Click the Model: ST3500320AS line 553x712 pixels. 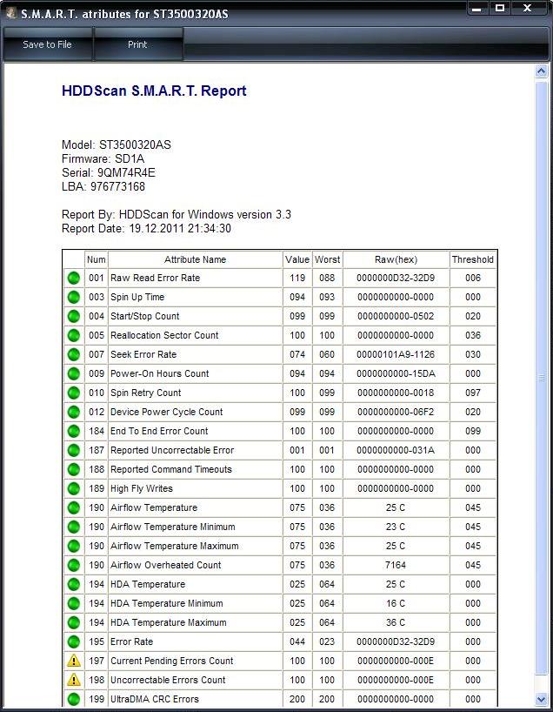117,144
